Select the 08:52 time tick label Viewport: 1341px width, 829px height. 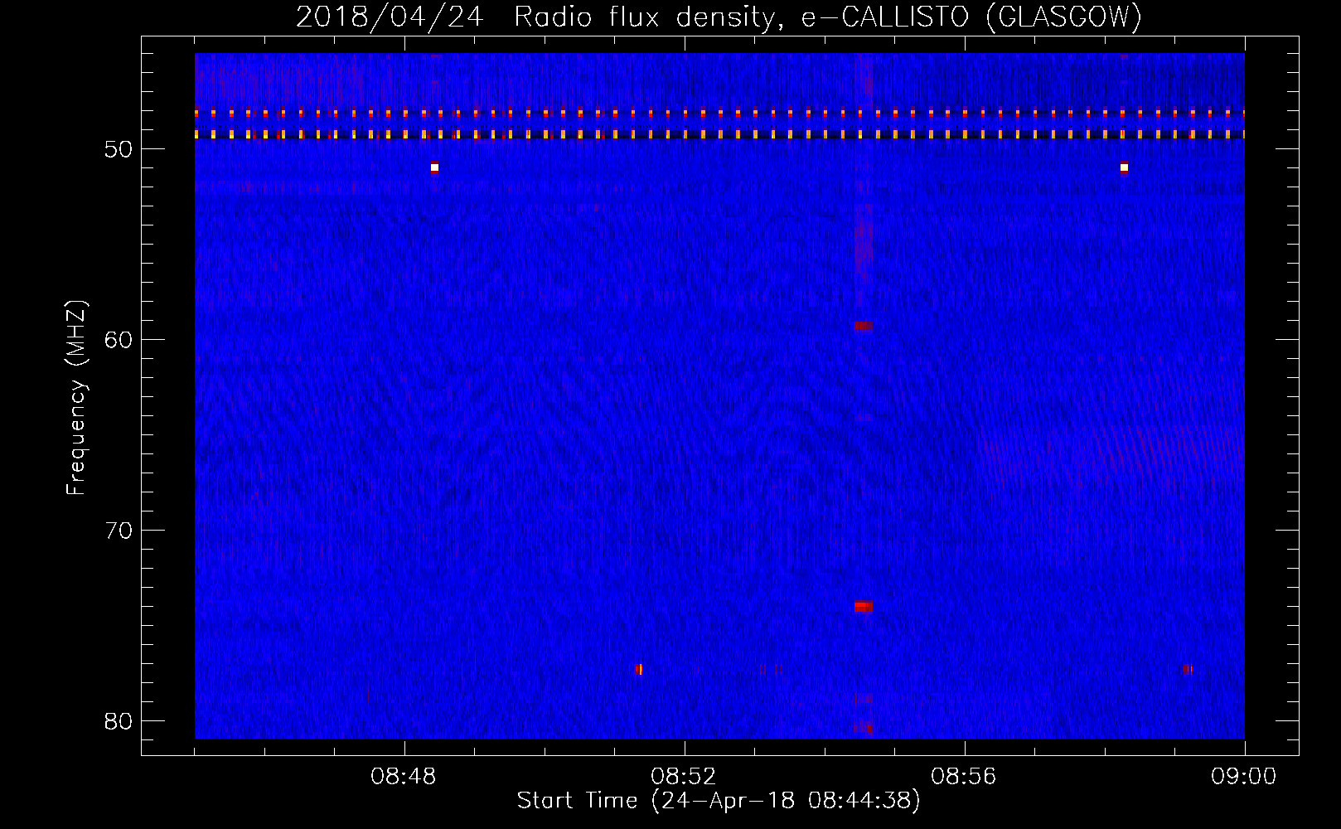[x=684, y=777]
